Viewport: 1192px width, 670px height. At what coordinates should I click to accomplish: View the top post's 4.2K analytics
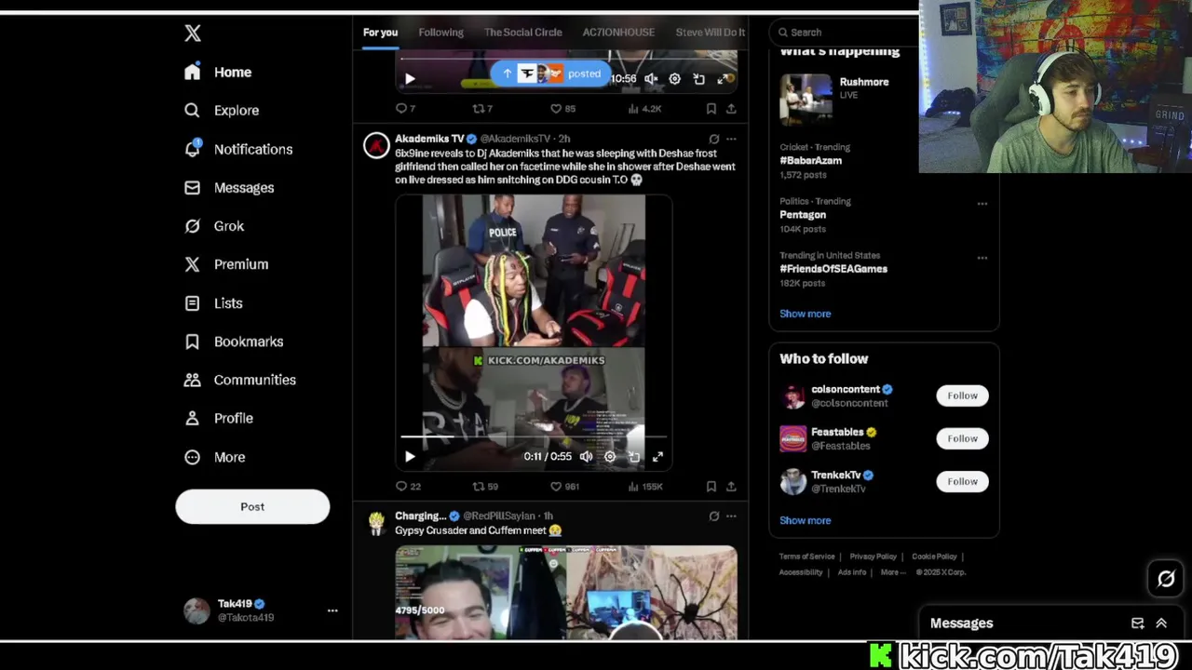pyautogui.click(x=644, y=109)
